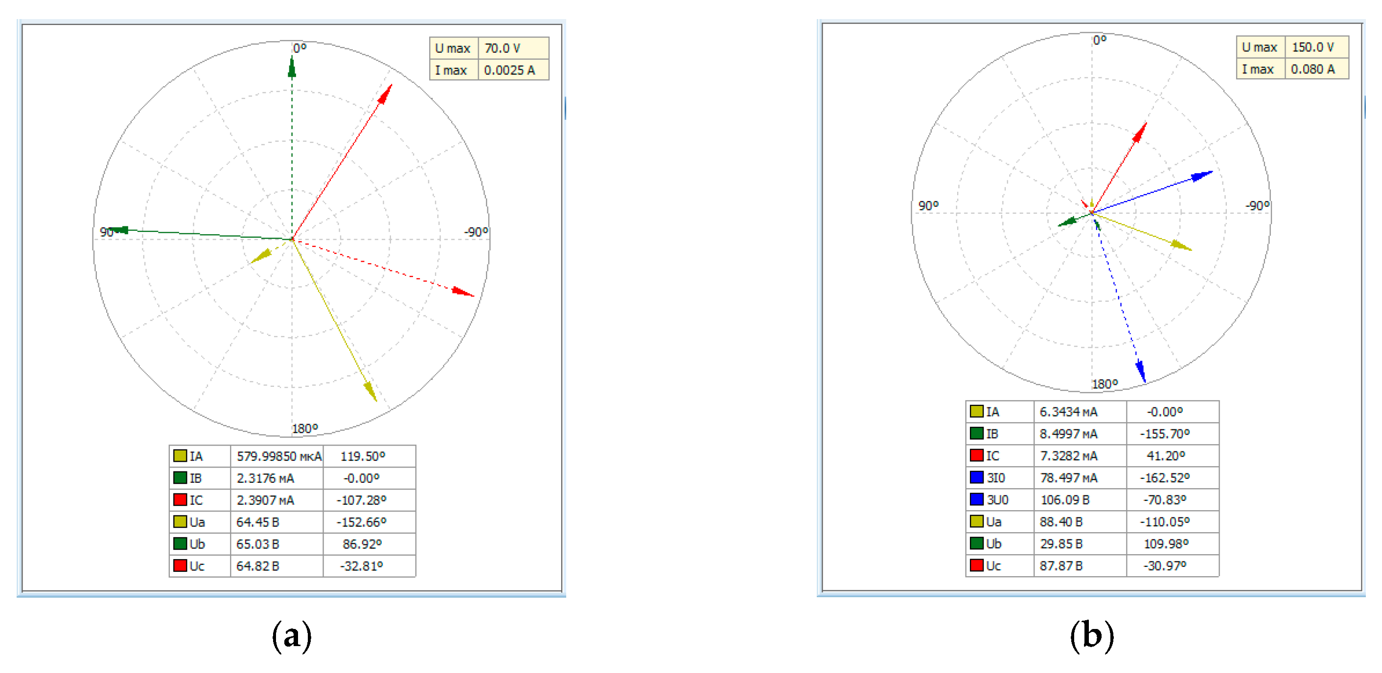
Task: Click the -162.52° angle cell
Action: pyautogui.click(x=1165, y=477)
